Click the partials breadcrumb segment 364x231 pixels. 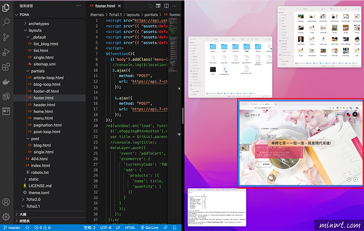tap(151, 15)
